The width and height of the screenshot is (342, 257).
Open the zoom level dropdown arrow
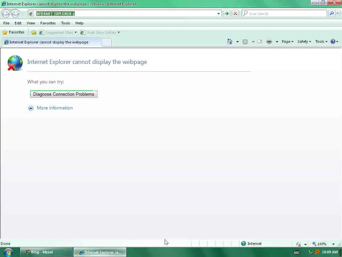[x=333, y=244]
